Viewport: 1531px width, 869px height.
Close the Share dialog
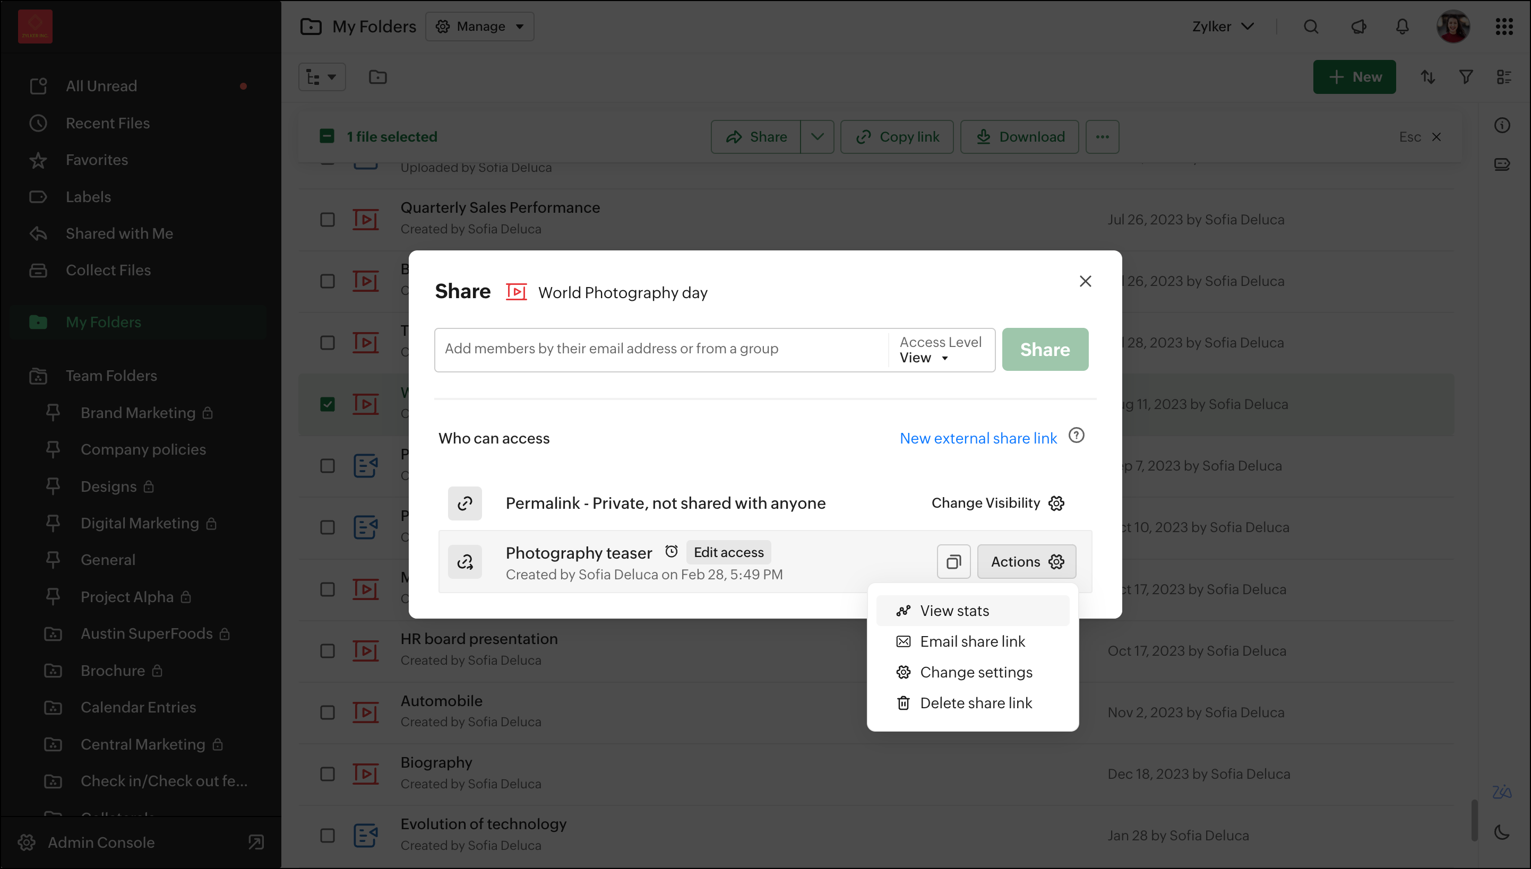pos(1086,281)
